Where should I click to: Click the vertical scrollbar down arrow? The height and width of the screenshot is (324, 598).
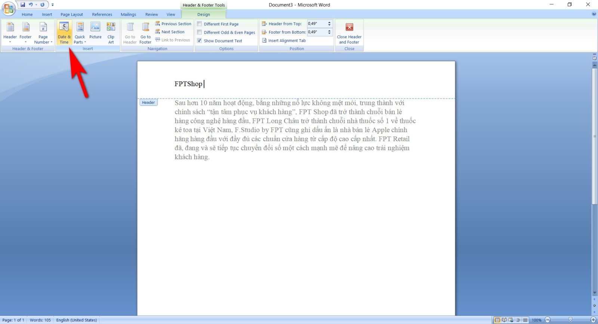[x=594, y=293]
